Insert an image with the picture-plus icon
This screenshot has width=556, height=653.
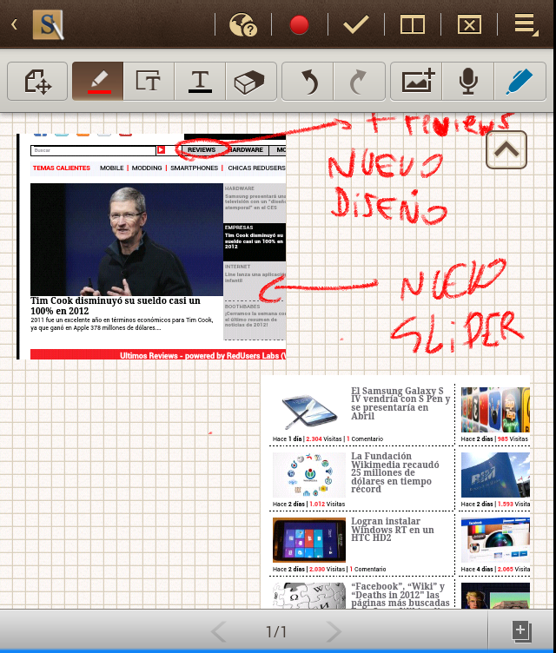[416, 82]
